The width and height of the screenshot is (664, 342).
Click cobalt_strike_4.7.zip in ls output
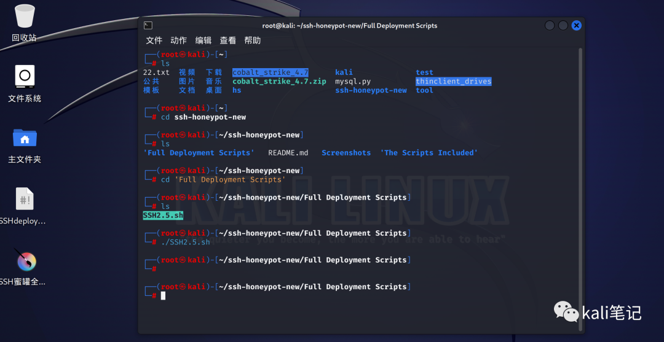pos(279,81)
